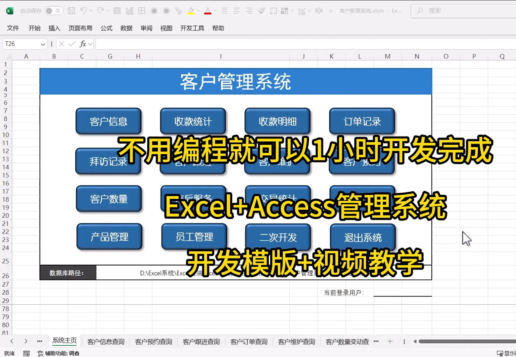
Task: Click the 订单记录 button
Action: pos(362,121)
